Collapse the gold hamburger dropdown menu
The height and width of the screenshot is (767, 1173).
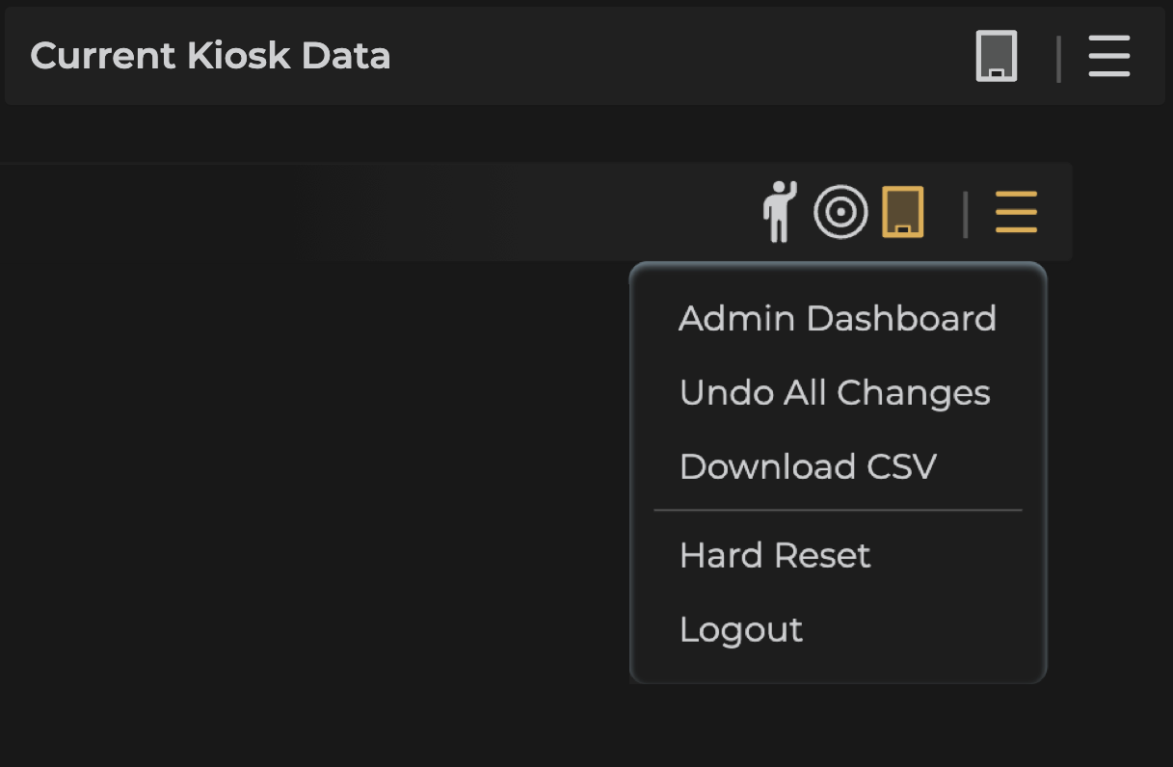1016,212
